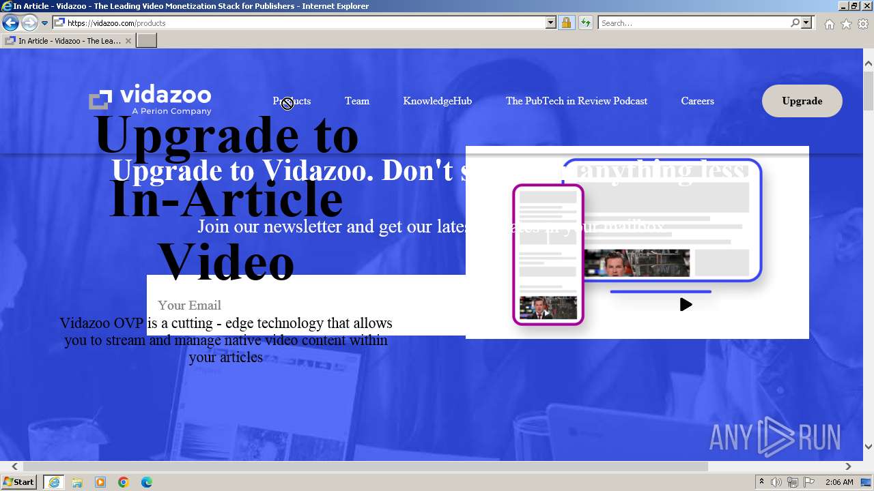Image resolution: width=874 pixels, height=491 pixels.
Task: Click the security lock icon
Action: coord(566,23)
